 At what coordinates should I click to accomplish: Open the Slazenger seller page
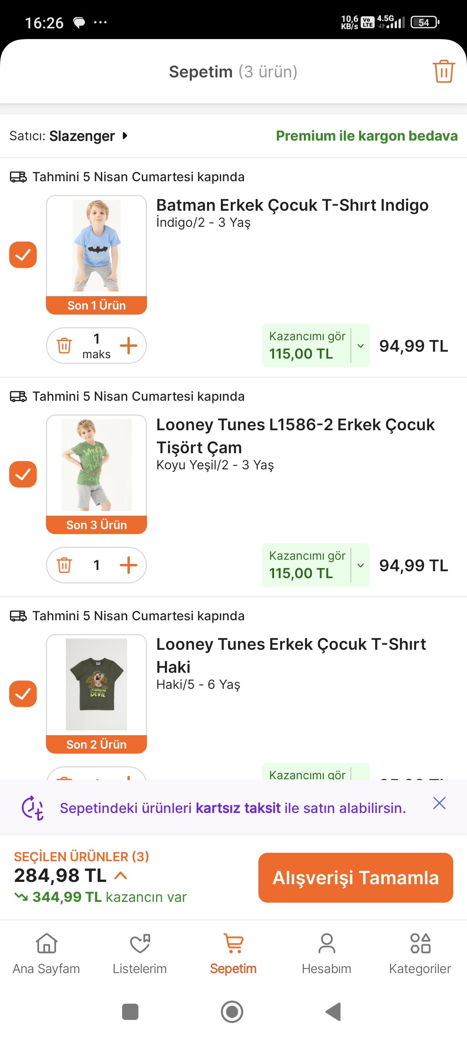tap(83, 136)
